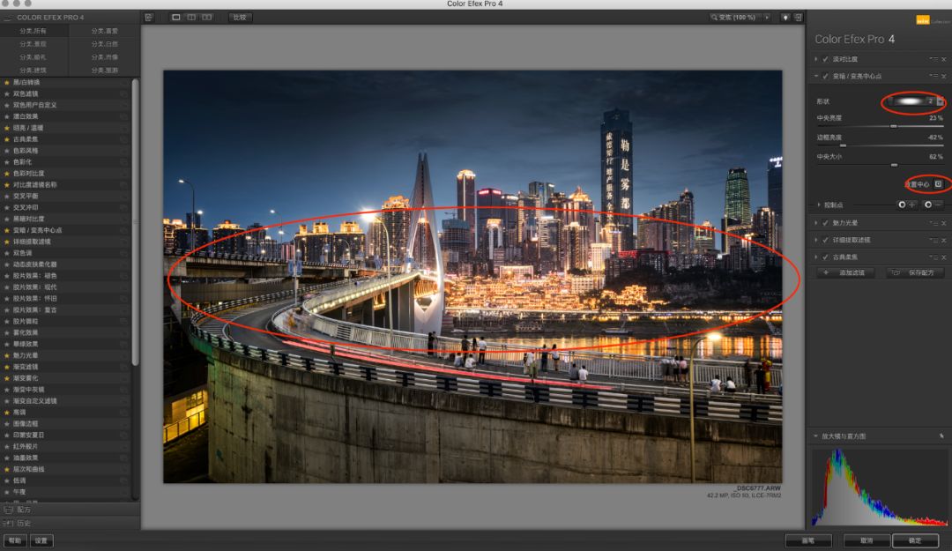Collapse the 变暗 / 变亮中心点 filter settings
Image resolution: width=952 pixels, height=551 pixels.
816,77
